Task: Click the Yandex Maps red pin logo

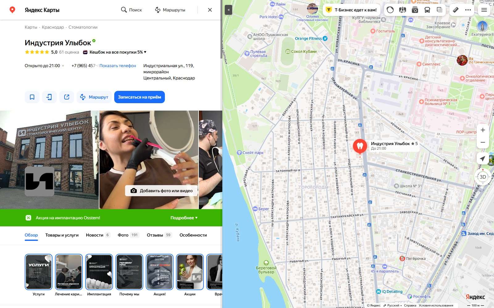Action: (12, 10)
